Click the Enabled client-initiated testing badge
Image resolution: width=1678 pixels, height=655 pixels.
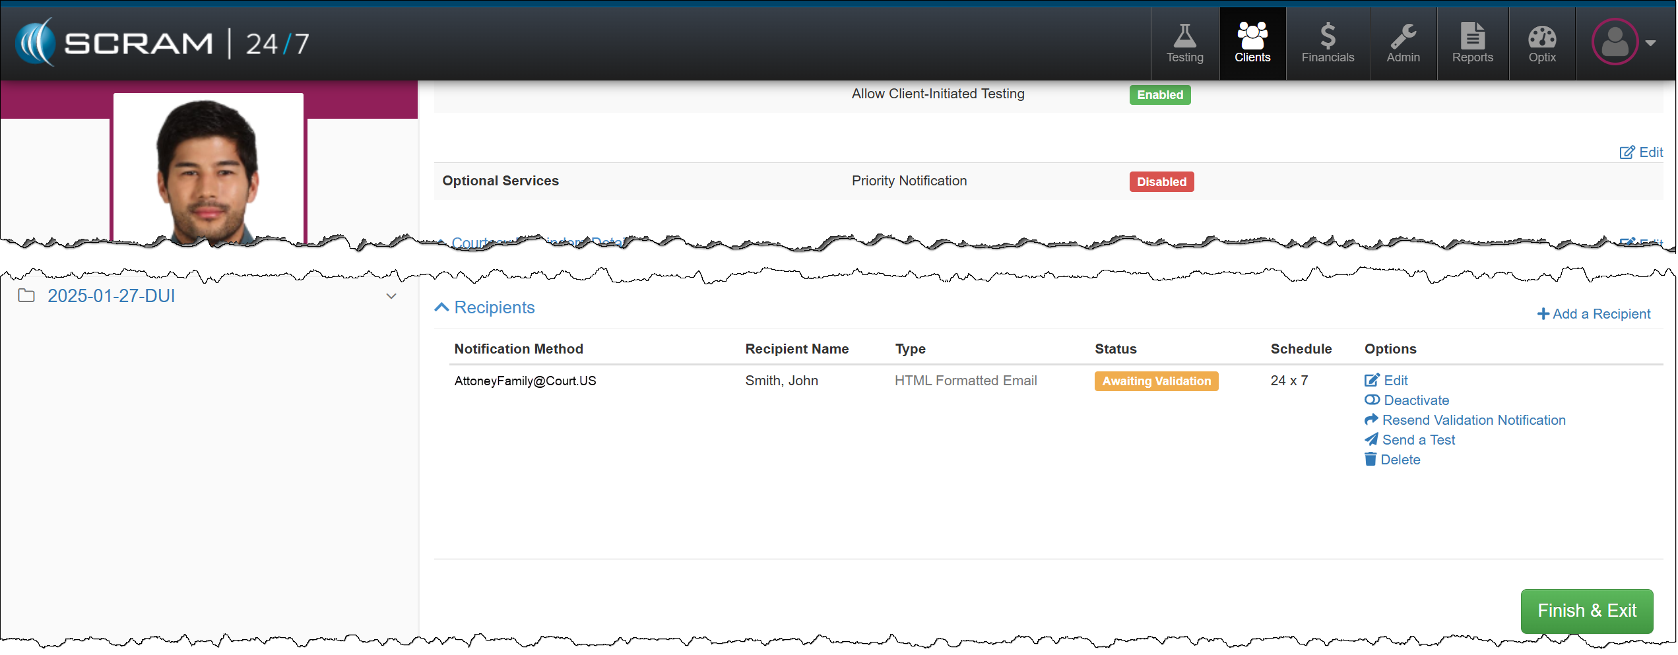[x=1159, y=95]
